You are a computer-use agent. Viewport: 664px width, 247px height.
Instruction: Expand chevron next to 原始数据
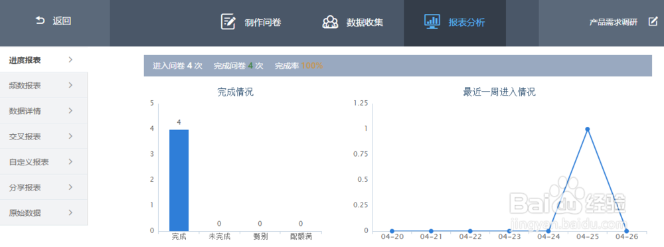click(x=71, y=212)
